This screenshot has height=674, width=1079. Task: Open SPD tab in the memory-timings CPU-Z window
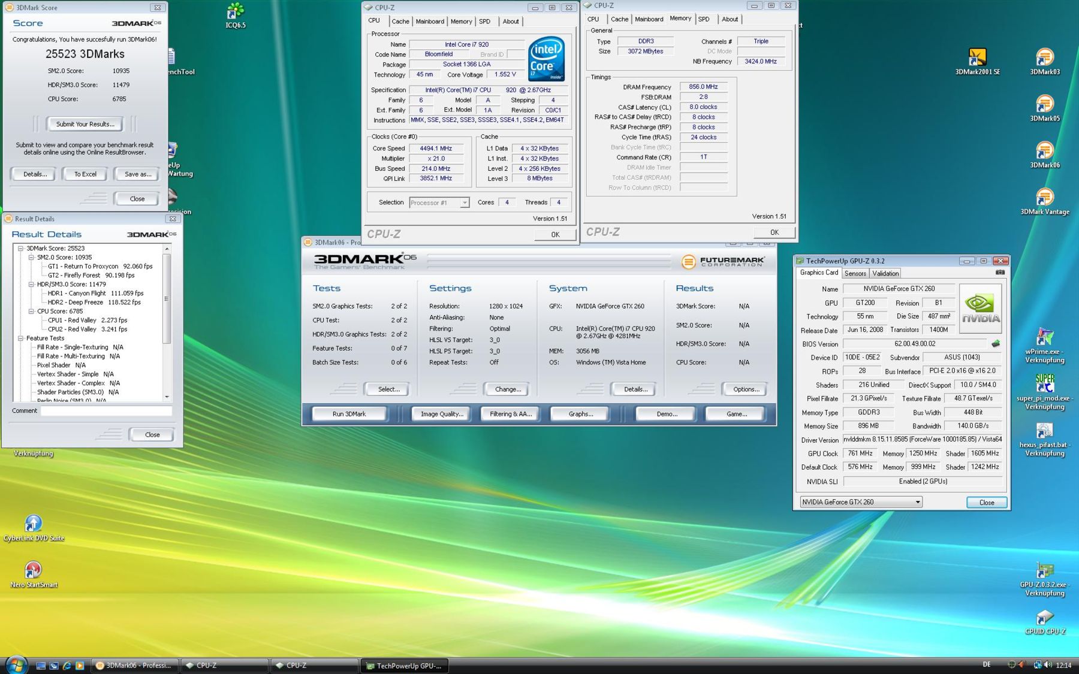click(x=704, y=19)
